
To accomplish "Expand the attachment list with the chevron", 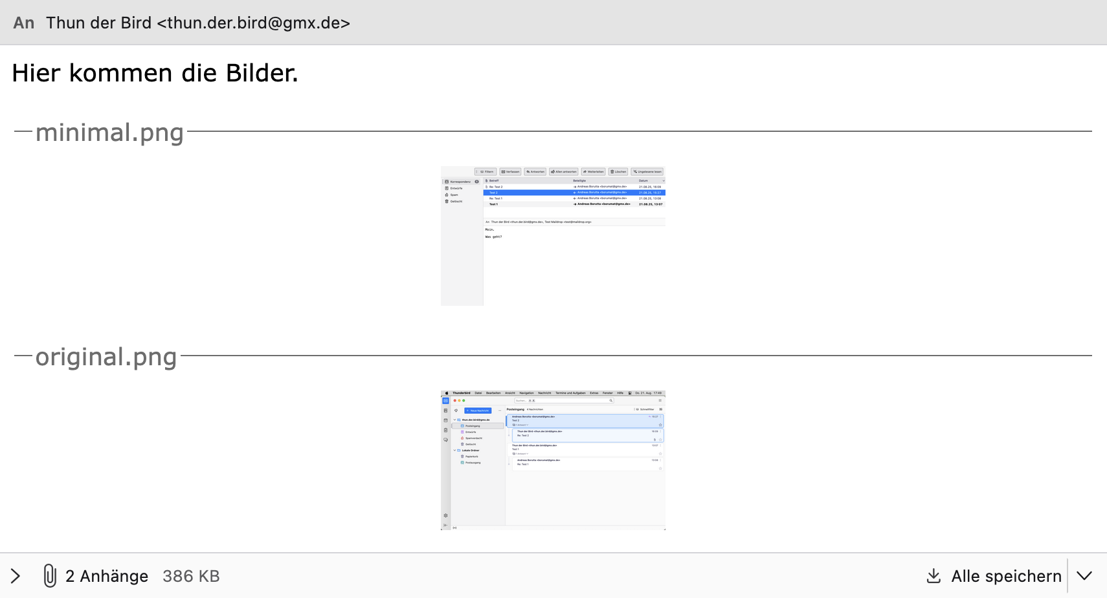I will 16,576.
